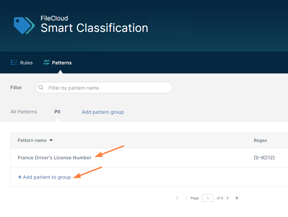The width and height of the screenshot is (288, 217).
Task: Focus the Filter by pattern name field
Action: click(x=107, y=88)
